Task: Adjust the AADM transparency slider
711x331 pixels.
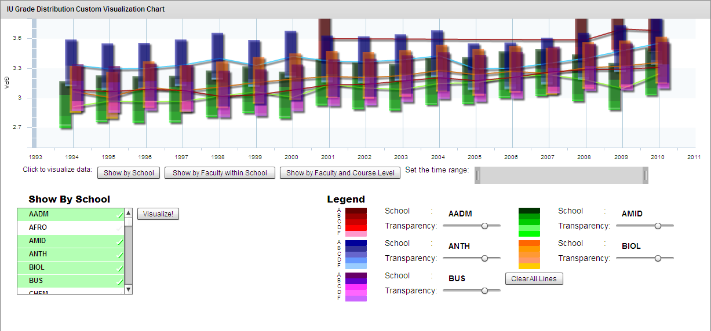Action: coord(484,226)
